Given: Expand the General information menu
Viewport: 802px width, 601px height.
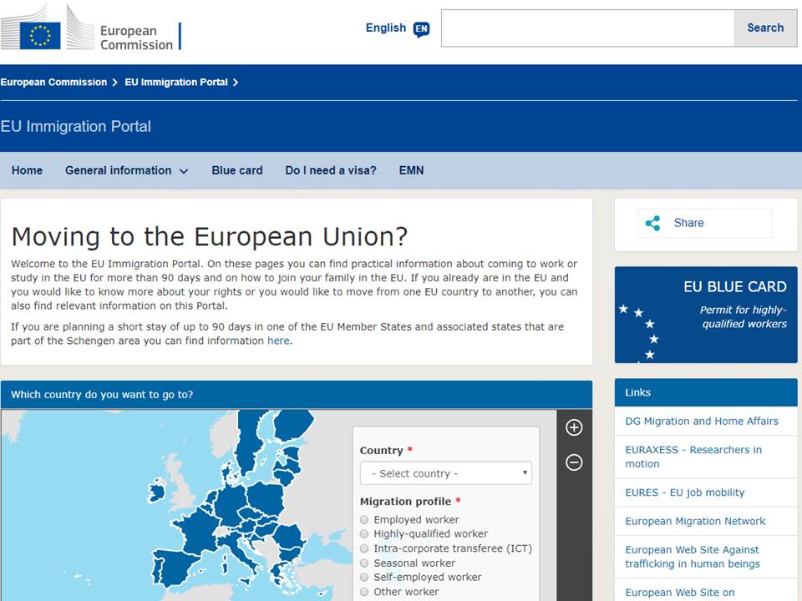Looking at the screenshot, I should (126, 170).
